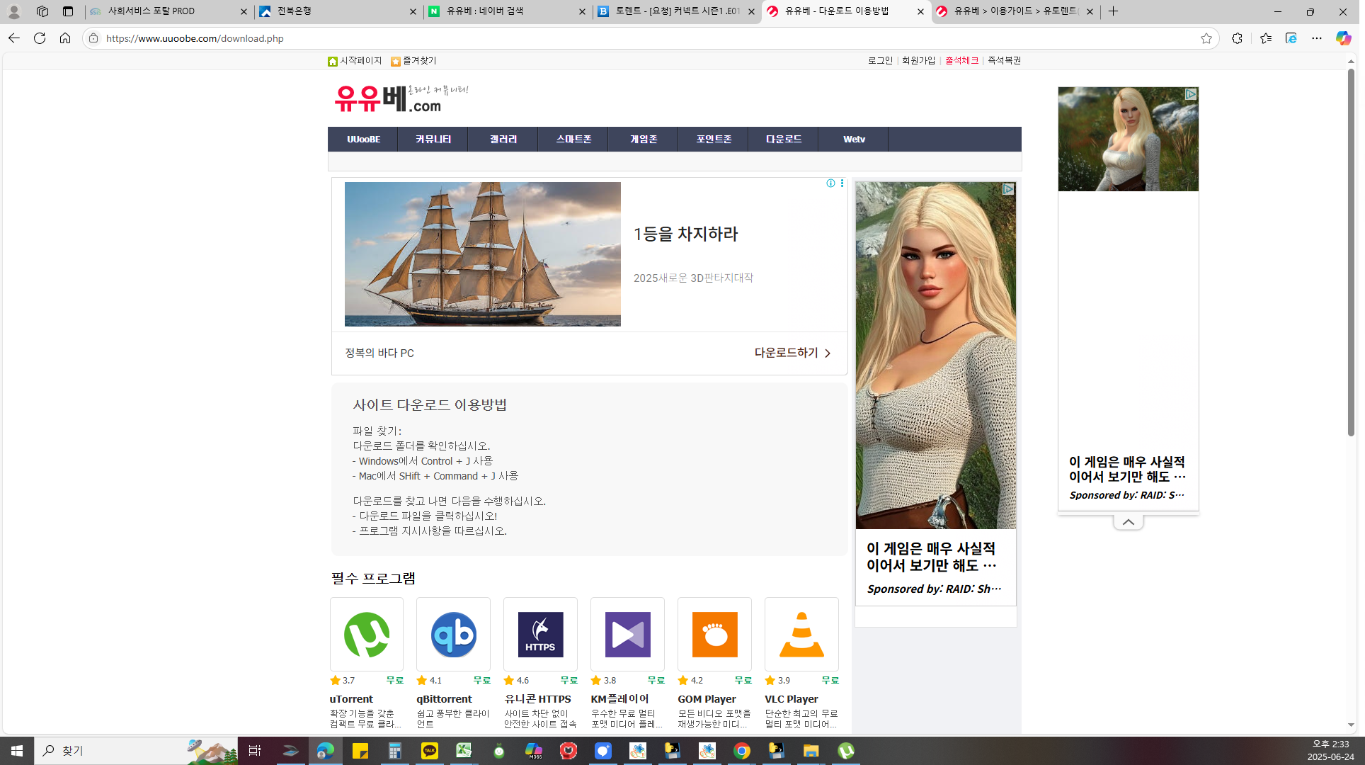This screenshot has height=765, width=1365.
Task: Open a new browser tab
Action: 1114,11
